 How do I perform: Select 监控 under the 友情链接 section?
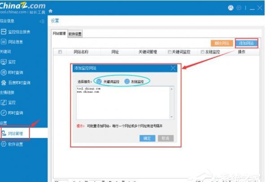8,102
